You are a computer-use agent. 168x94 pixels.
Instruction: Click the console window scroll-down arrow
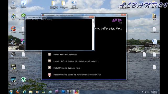pos(93,49)
